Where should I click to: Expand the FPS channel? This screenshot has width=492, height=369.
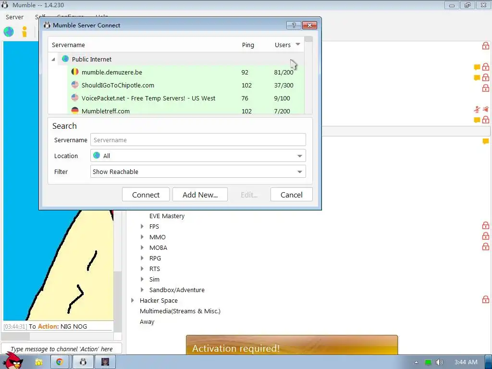pos(142,227)
